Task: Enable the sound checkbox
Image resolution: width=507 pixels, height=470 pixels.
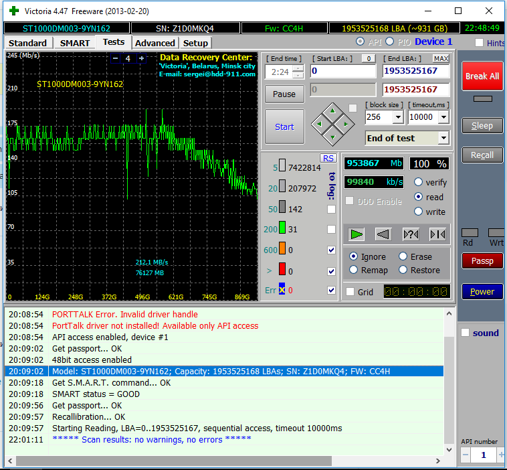Action: point(465,333)
